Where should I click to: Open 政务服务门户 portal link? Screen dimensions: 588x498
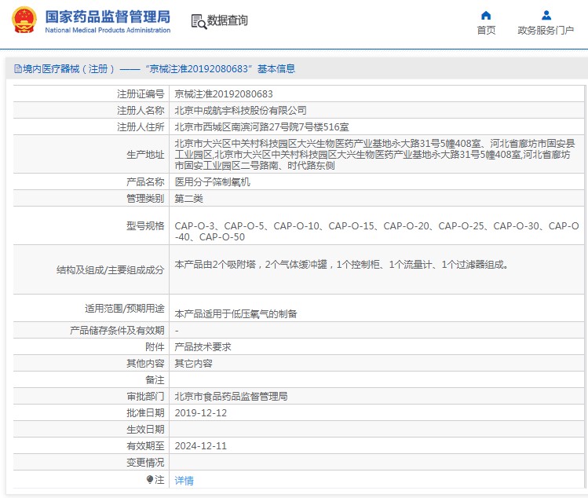(546, 30)
